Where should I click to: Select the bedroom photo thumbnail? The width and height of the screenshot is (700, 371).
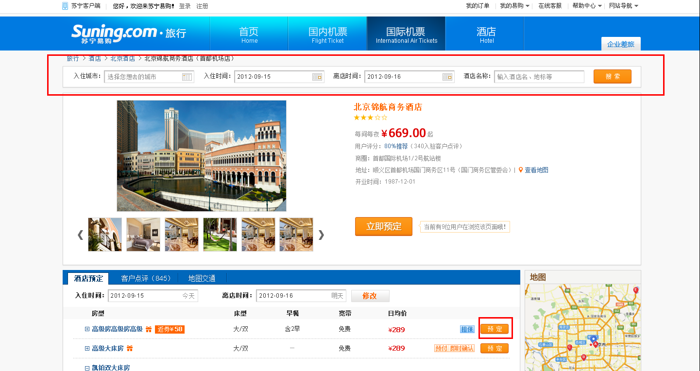point(143,235)
